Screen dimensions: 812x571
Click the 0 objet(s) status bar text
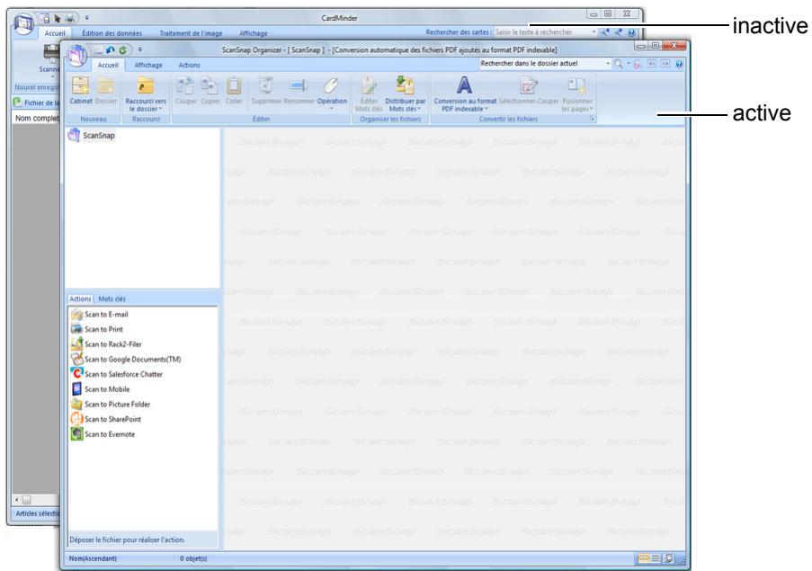(193, 558)
